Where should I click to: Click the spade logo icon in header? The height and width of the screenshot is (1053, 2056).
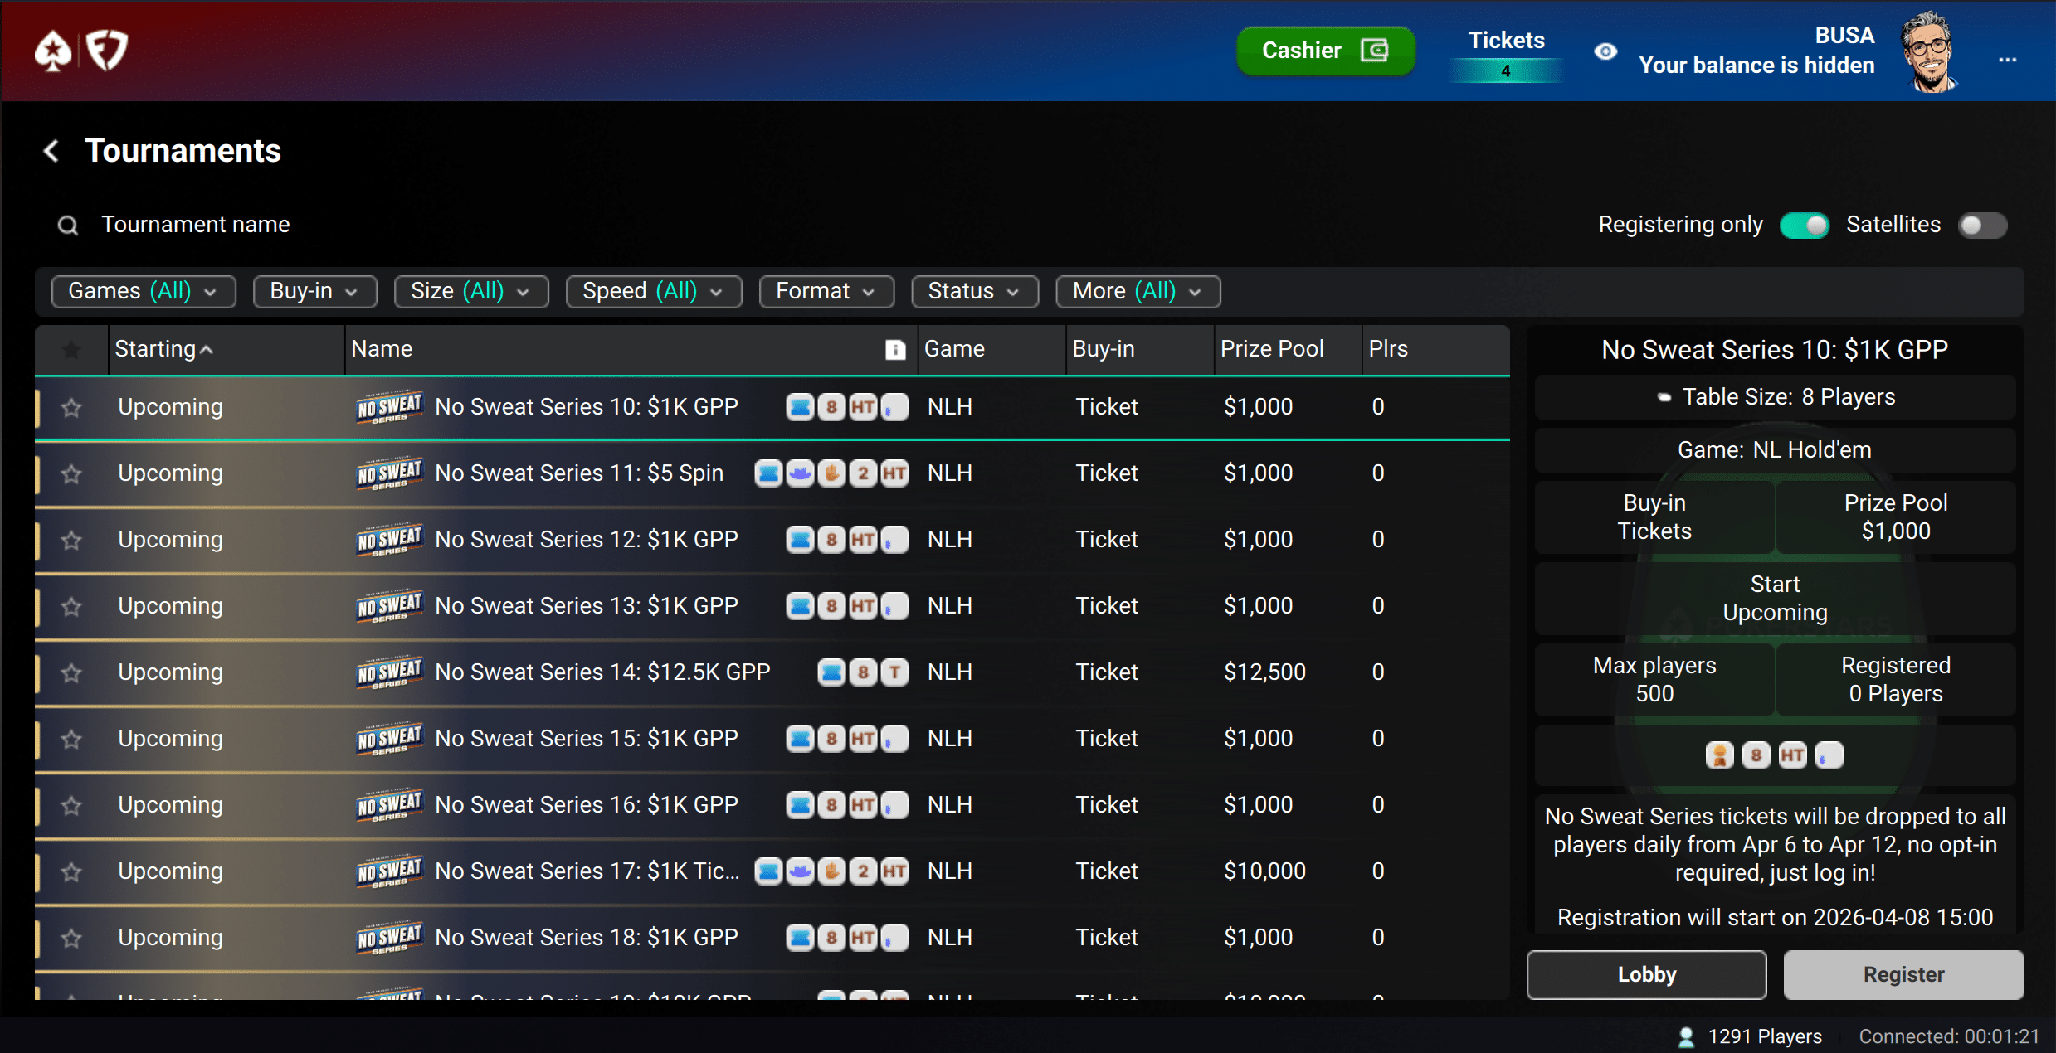pyautogui.click(x=53, y=51)
